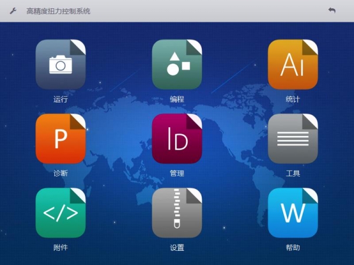This screenshot has width=354, height=265.
Task: Open the 附件 green code-brackets icon
Action: pos(60,213)
